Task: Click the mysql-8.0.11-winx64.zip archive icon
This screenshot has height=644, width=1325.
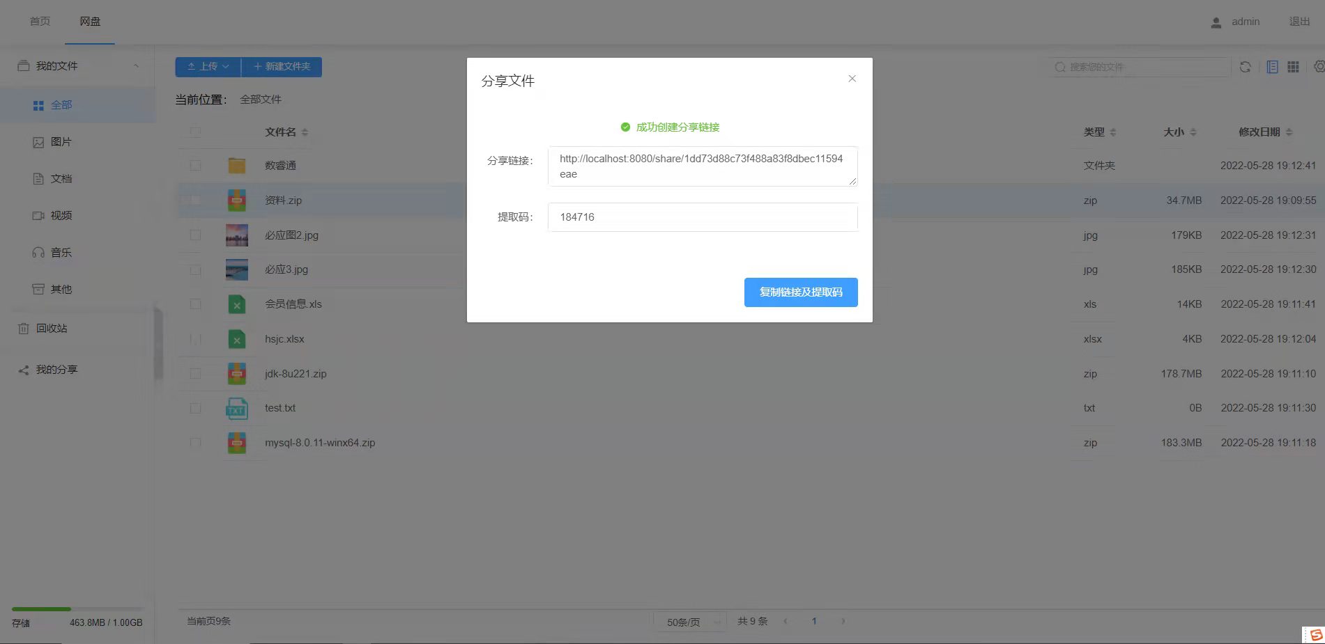Action: click(237, 443)
